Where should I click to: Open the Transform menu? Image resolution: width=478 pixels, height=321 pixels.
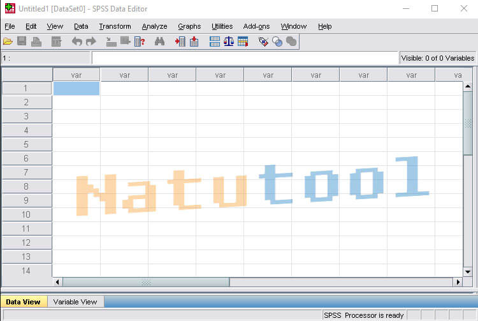click(x=115, y=26)
